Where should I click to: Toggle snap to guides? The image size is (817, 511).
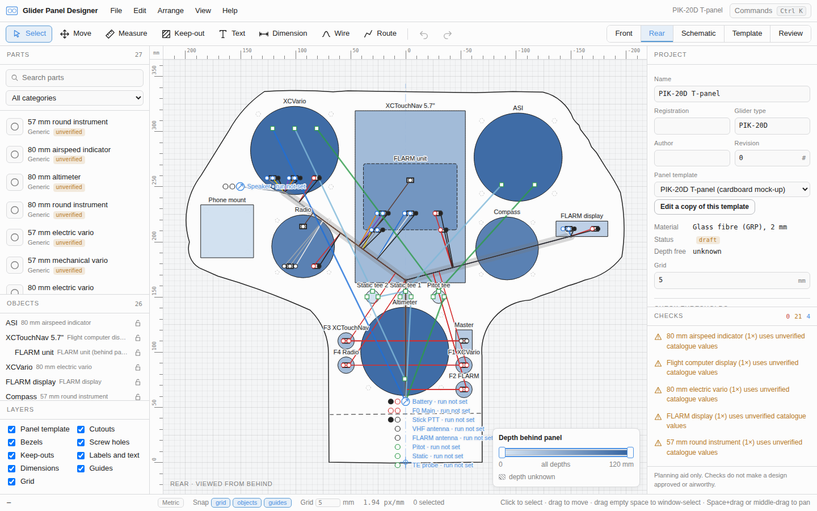pos(277,502)
